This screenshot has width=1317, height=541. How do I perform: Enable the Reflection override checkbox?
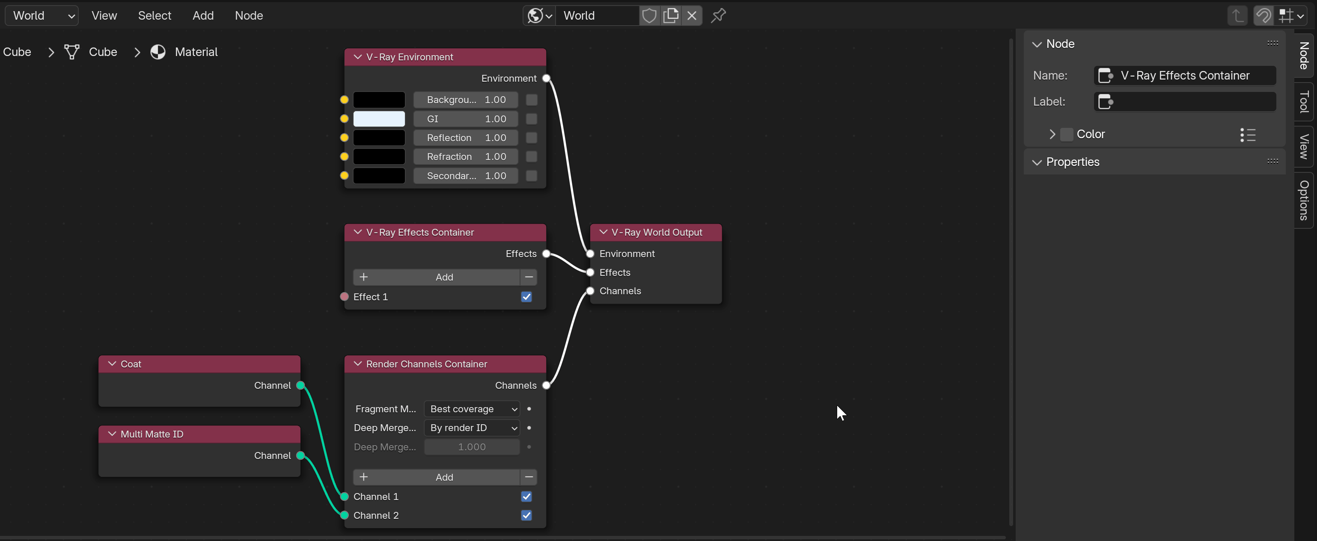(x=531, y=138)
